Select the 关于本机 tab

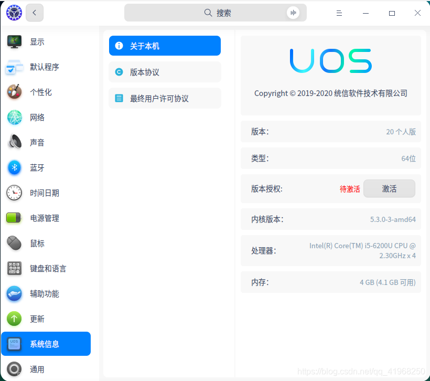(165, 46)
